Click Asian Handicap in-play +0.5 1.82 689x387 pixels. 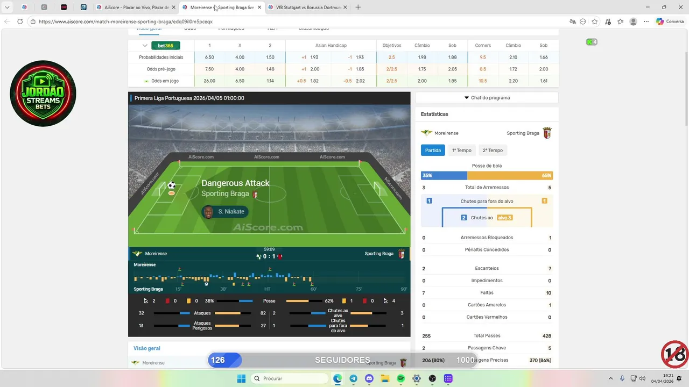click(308, 81)
